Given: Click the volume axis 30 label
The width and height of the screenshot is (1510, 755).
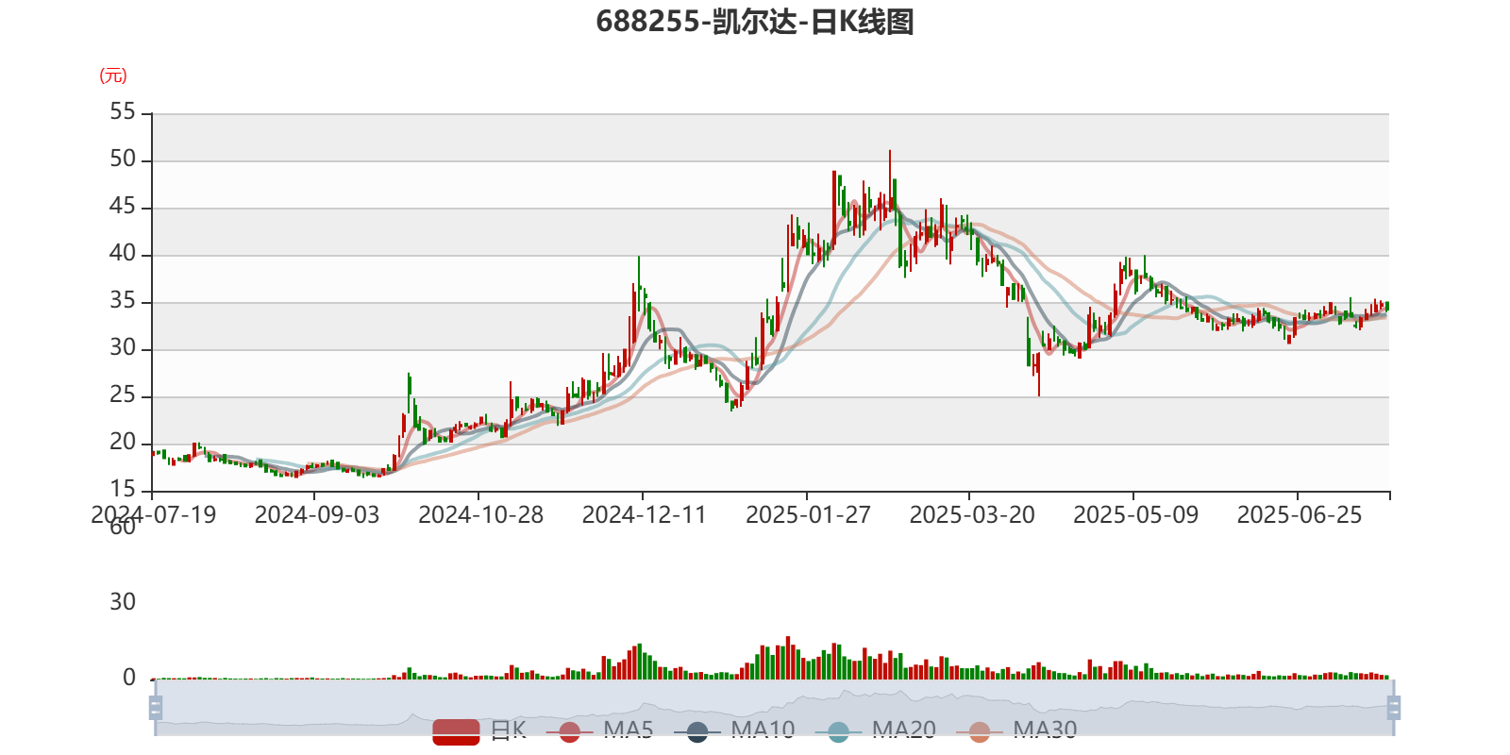Looking at the screenshot, I should click(123, 602).
